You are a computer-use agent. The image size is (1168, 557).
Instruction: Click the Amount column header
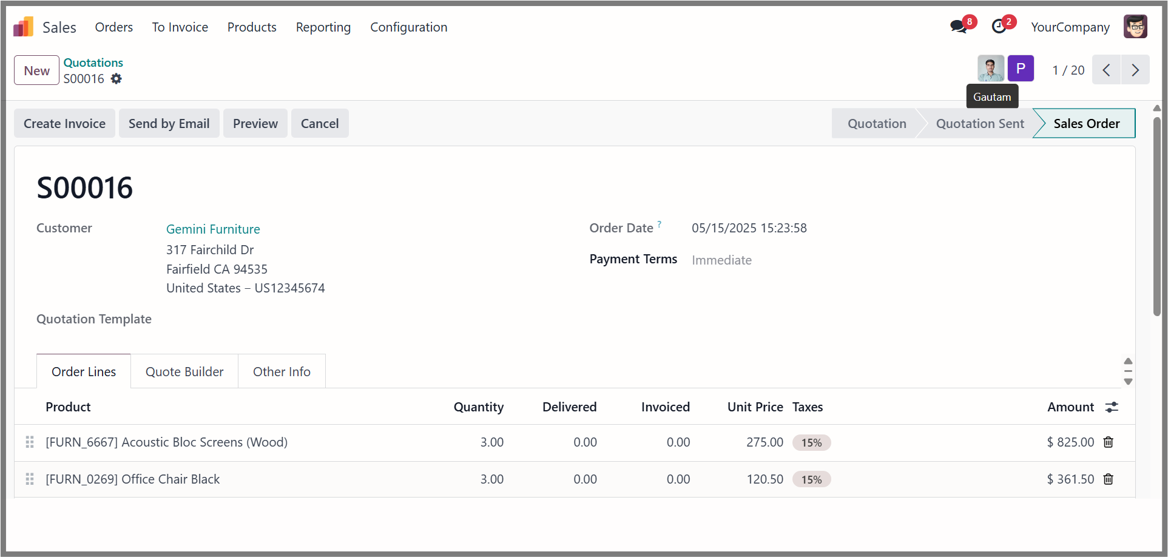click(x=1070, y=407)
